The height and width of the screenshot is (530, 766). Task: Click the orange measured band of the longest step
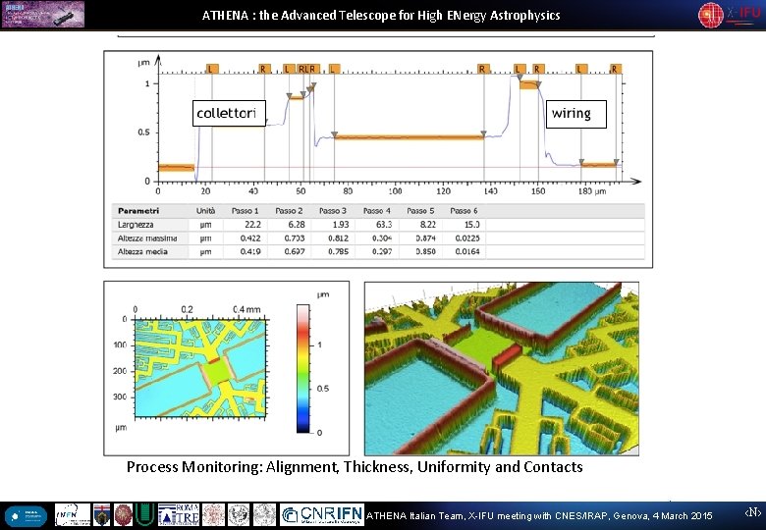409,137
